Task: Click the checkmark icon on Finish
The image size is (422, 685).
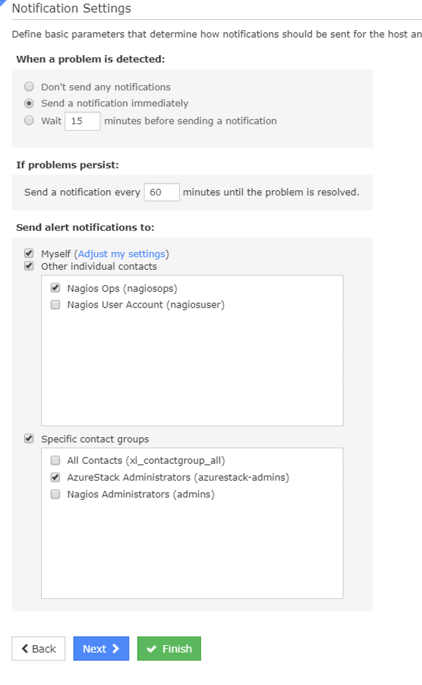Action: 152,649
